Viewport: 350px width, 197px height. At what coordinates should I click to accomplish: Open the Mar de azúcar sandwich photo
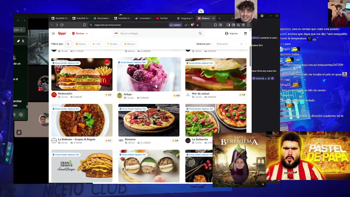pos(216,74)
